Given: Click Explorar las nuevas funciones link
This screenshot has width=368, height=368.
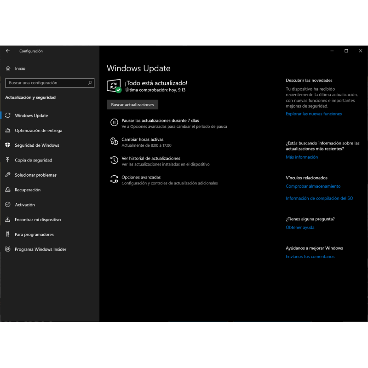Looking at the screenshot, I should tap(314, 114).
